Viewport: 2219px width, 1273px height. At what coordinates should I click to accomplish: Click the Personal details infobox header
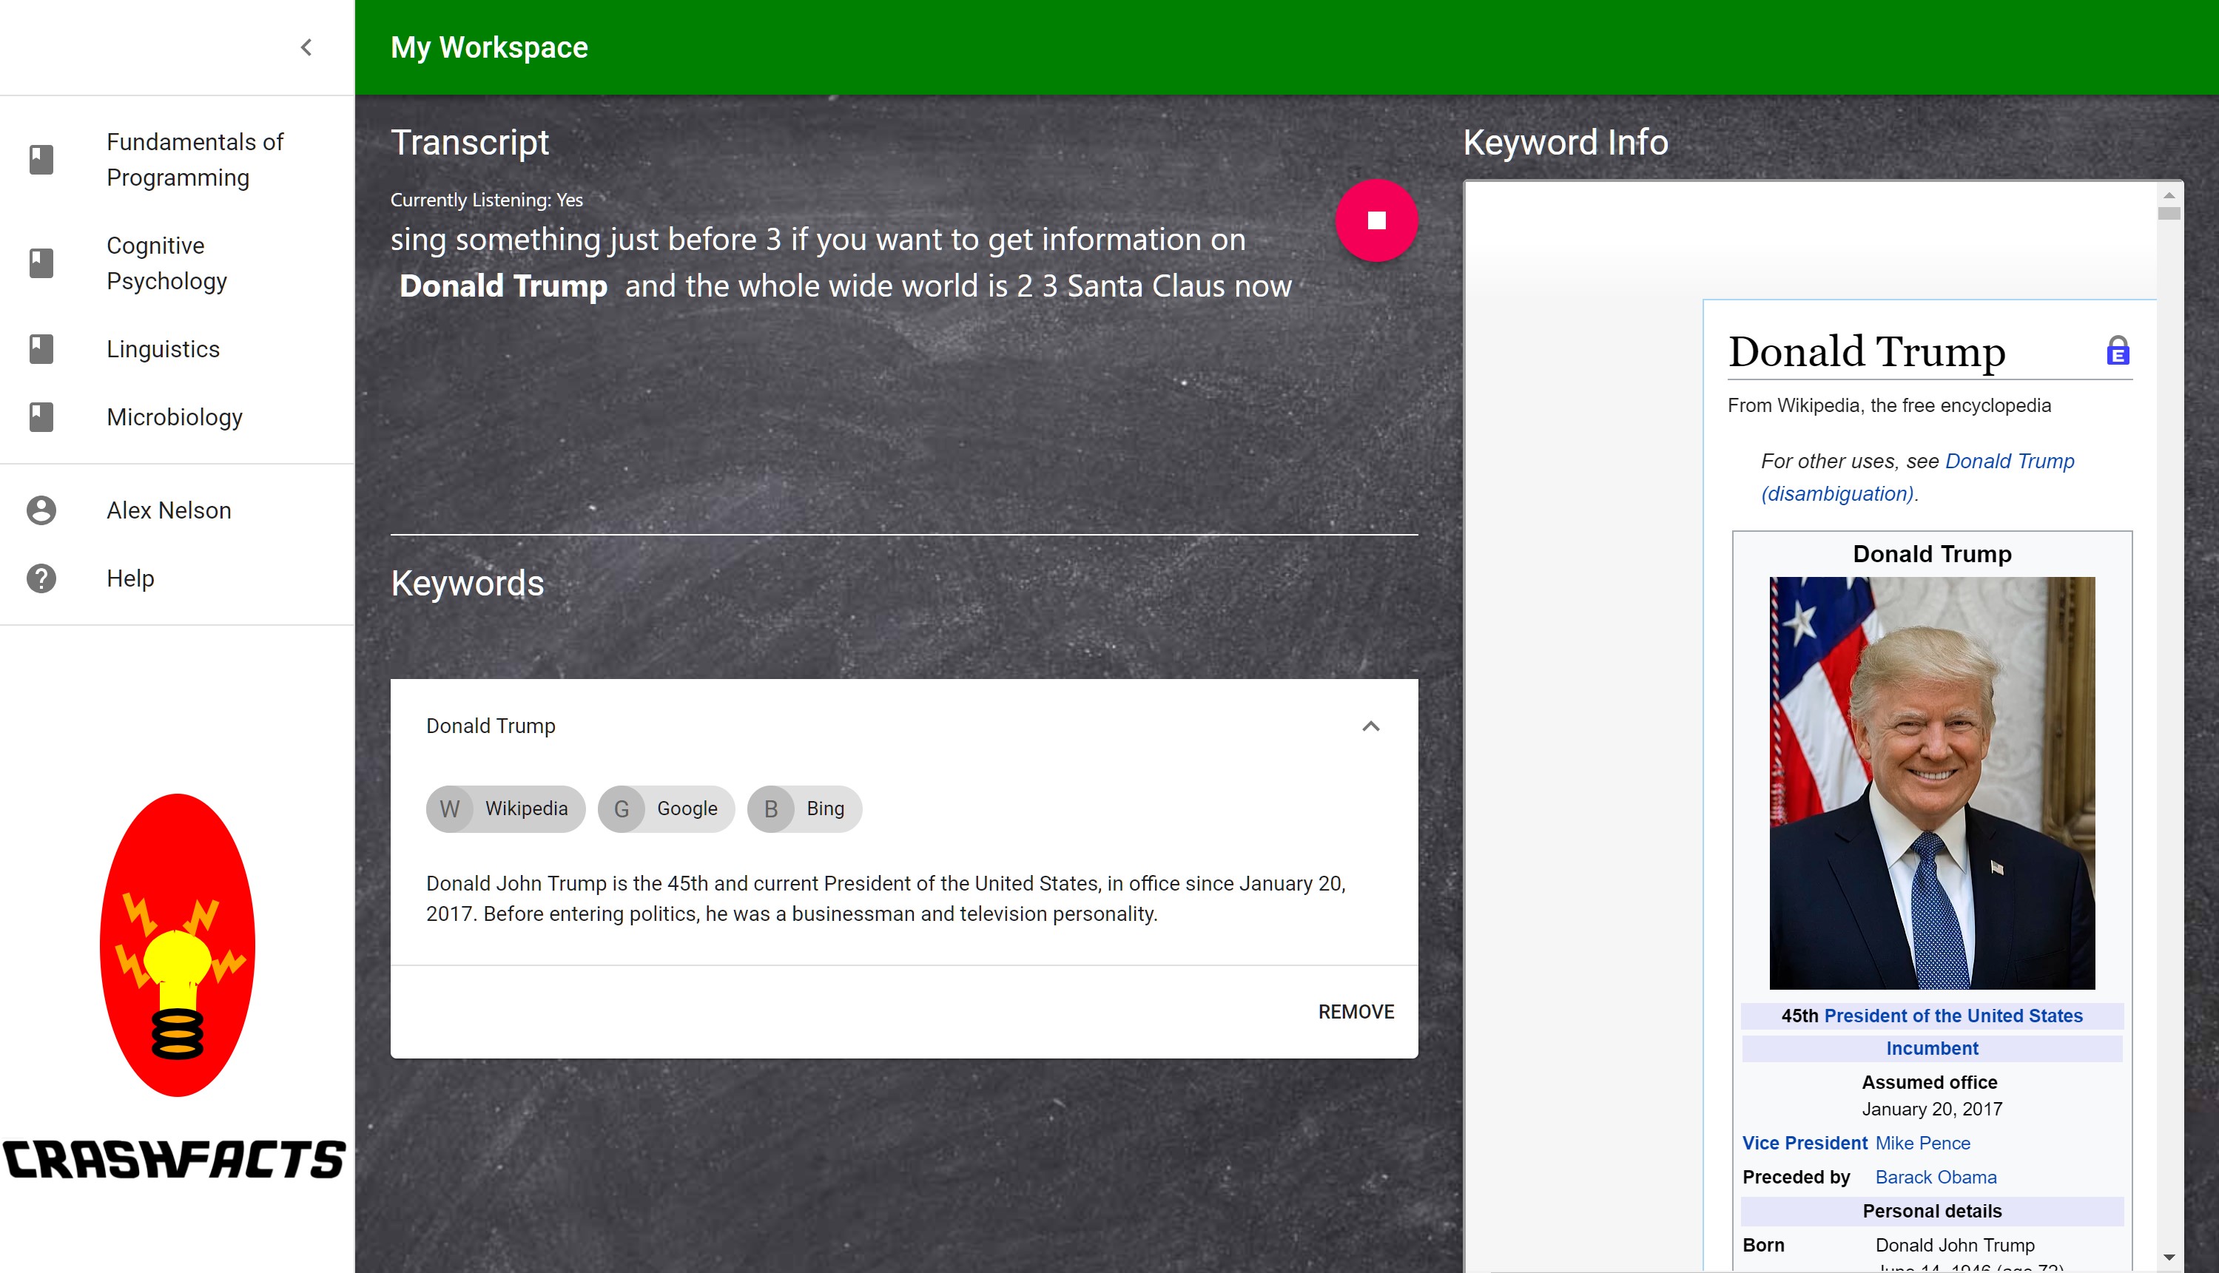click(1931, 1211)
